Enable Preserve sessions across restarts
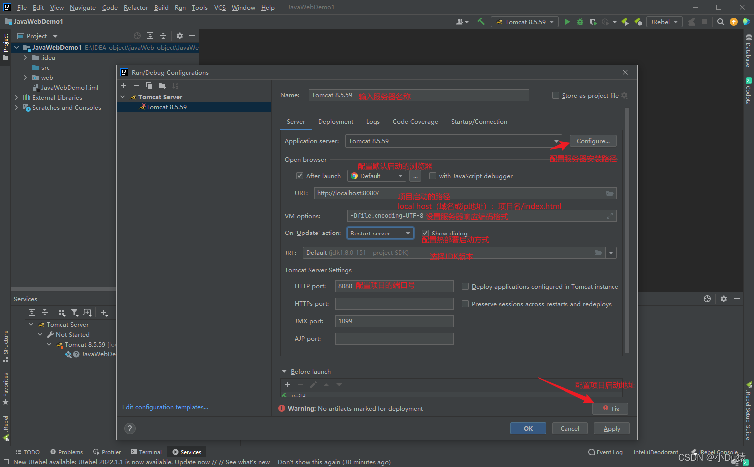This screenshot has width=754, height=467. point(465,304)
